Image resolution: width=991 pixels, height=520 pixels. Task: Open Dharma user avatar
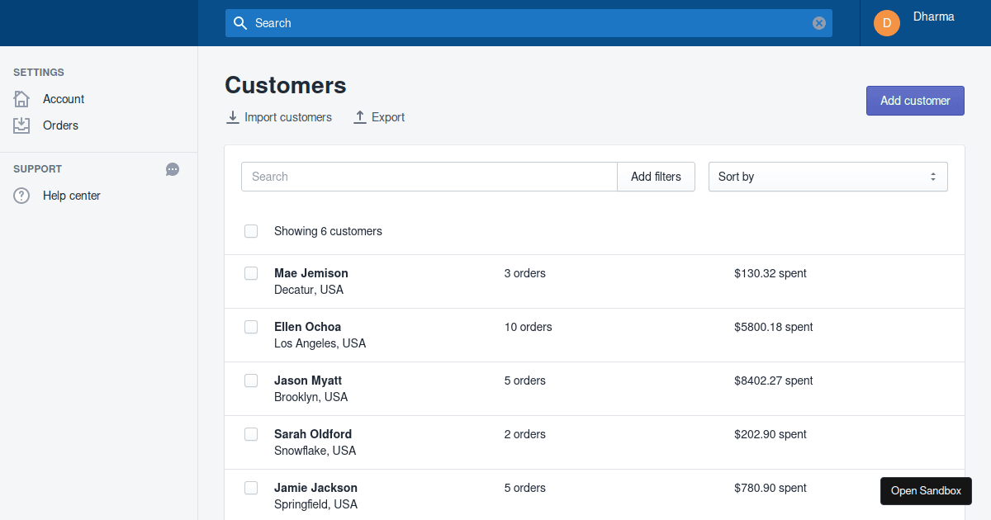(887, 23)
